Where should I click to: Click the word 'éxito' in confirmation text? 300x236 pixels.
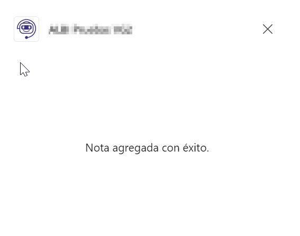click(x=195, y=148)
